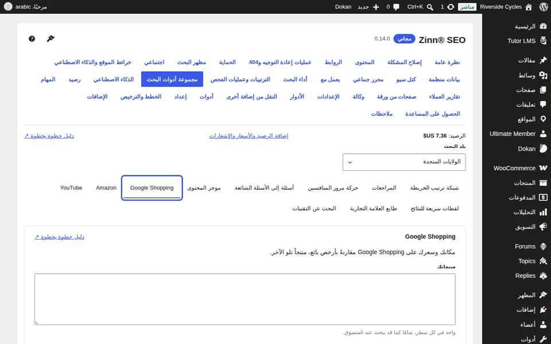
Task: Click the Ultimate Member person icon
Action: (544, 134)
